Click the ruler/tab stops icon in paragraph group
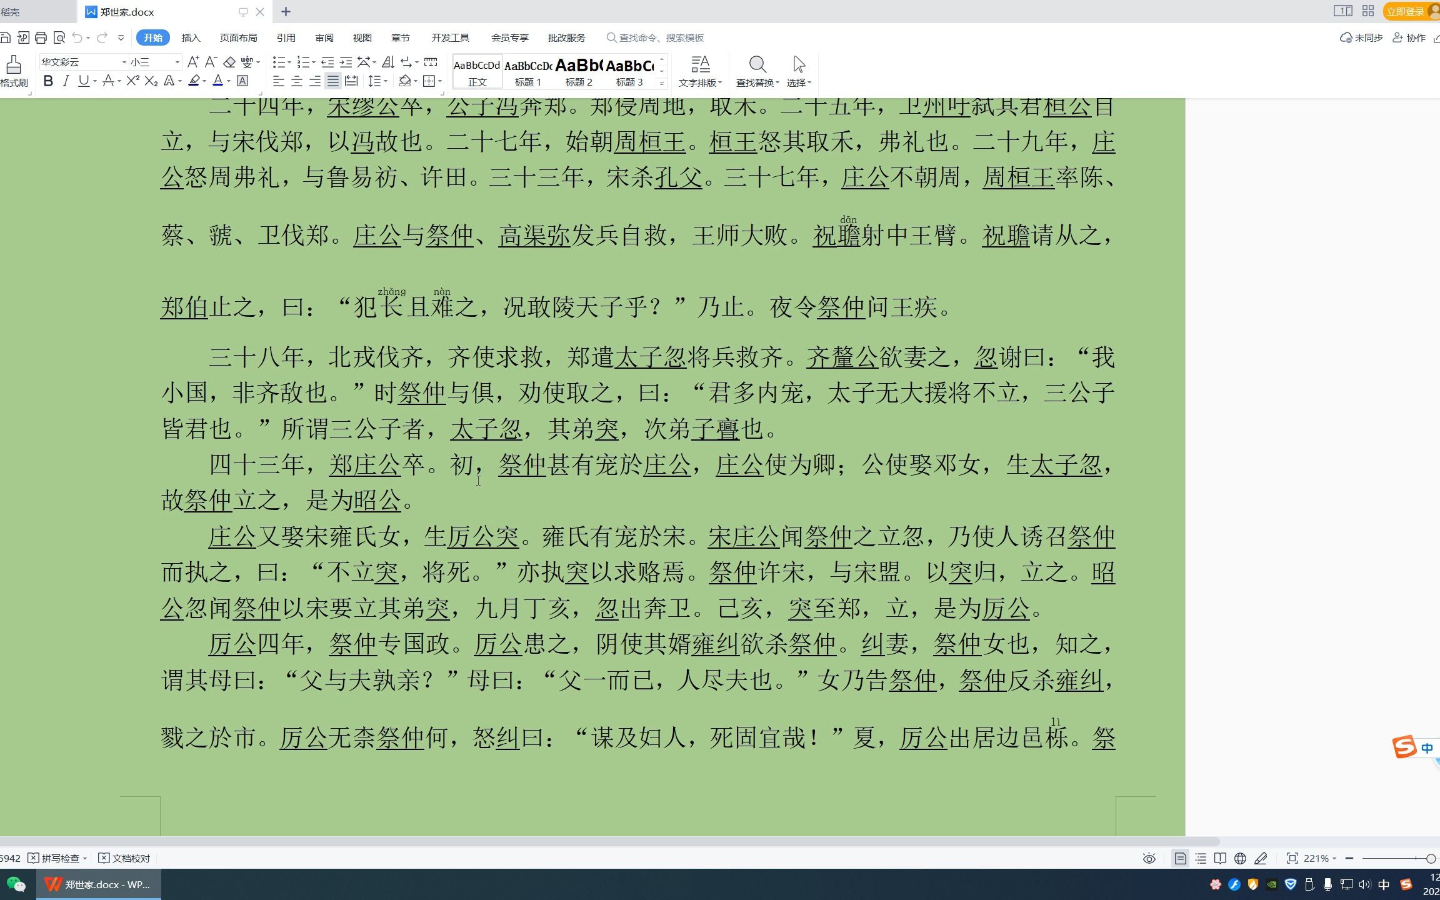This screenshot has height=900, width=1440. 431,62
